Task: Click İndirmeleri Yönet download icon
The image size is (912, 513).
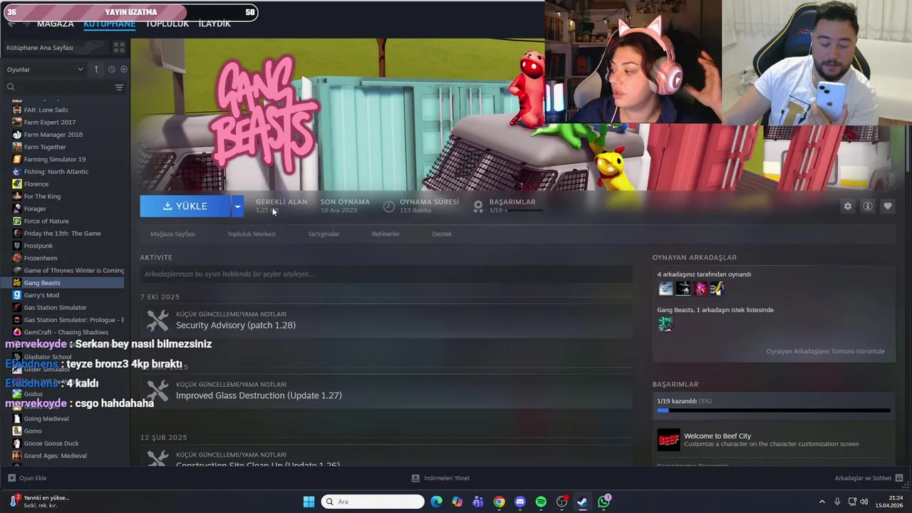Action: 415,478
